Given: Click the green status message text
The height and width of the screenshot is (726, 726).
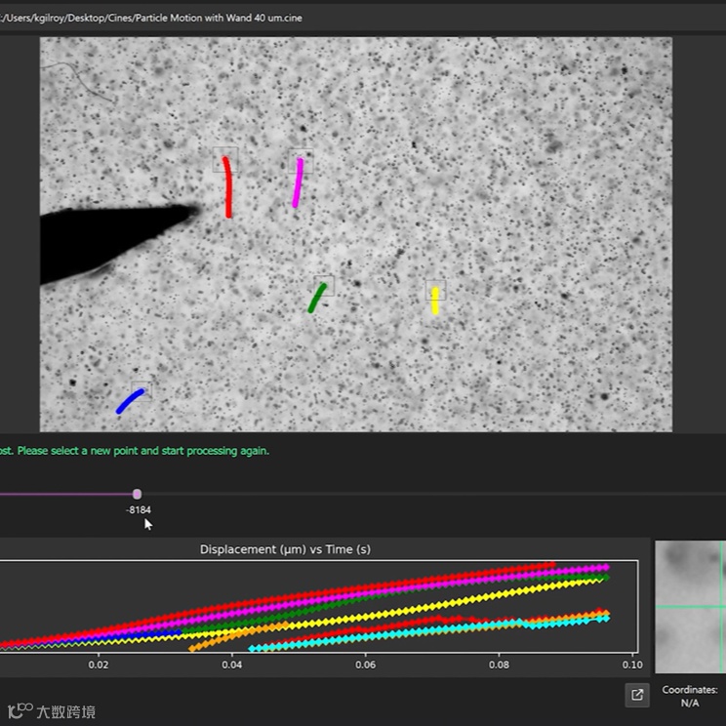Looking at the screenshot, I should click(x=137, y=451).
